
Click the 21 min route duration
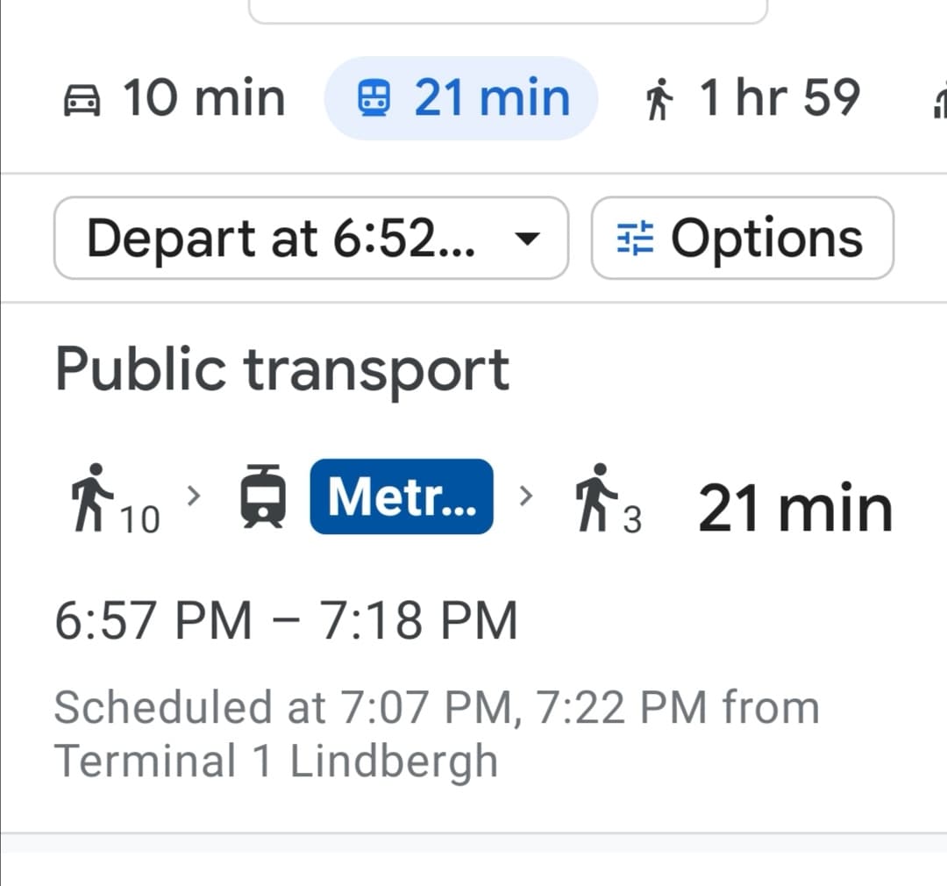794,509
